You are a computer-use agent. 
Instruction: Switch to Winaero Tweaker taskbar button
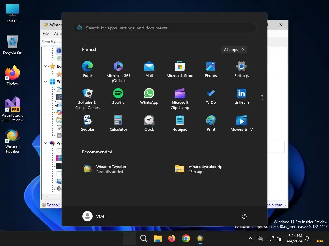200,238
